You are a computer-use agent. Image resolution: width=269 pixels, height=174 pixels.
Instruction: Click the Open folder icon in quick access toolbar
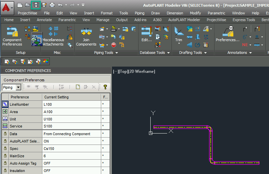pyautogui.click(x=28, y=5)
